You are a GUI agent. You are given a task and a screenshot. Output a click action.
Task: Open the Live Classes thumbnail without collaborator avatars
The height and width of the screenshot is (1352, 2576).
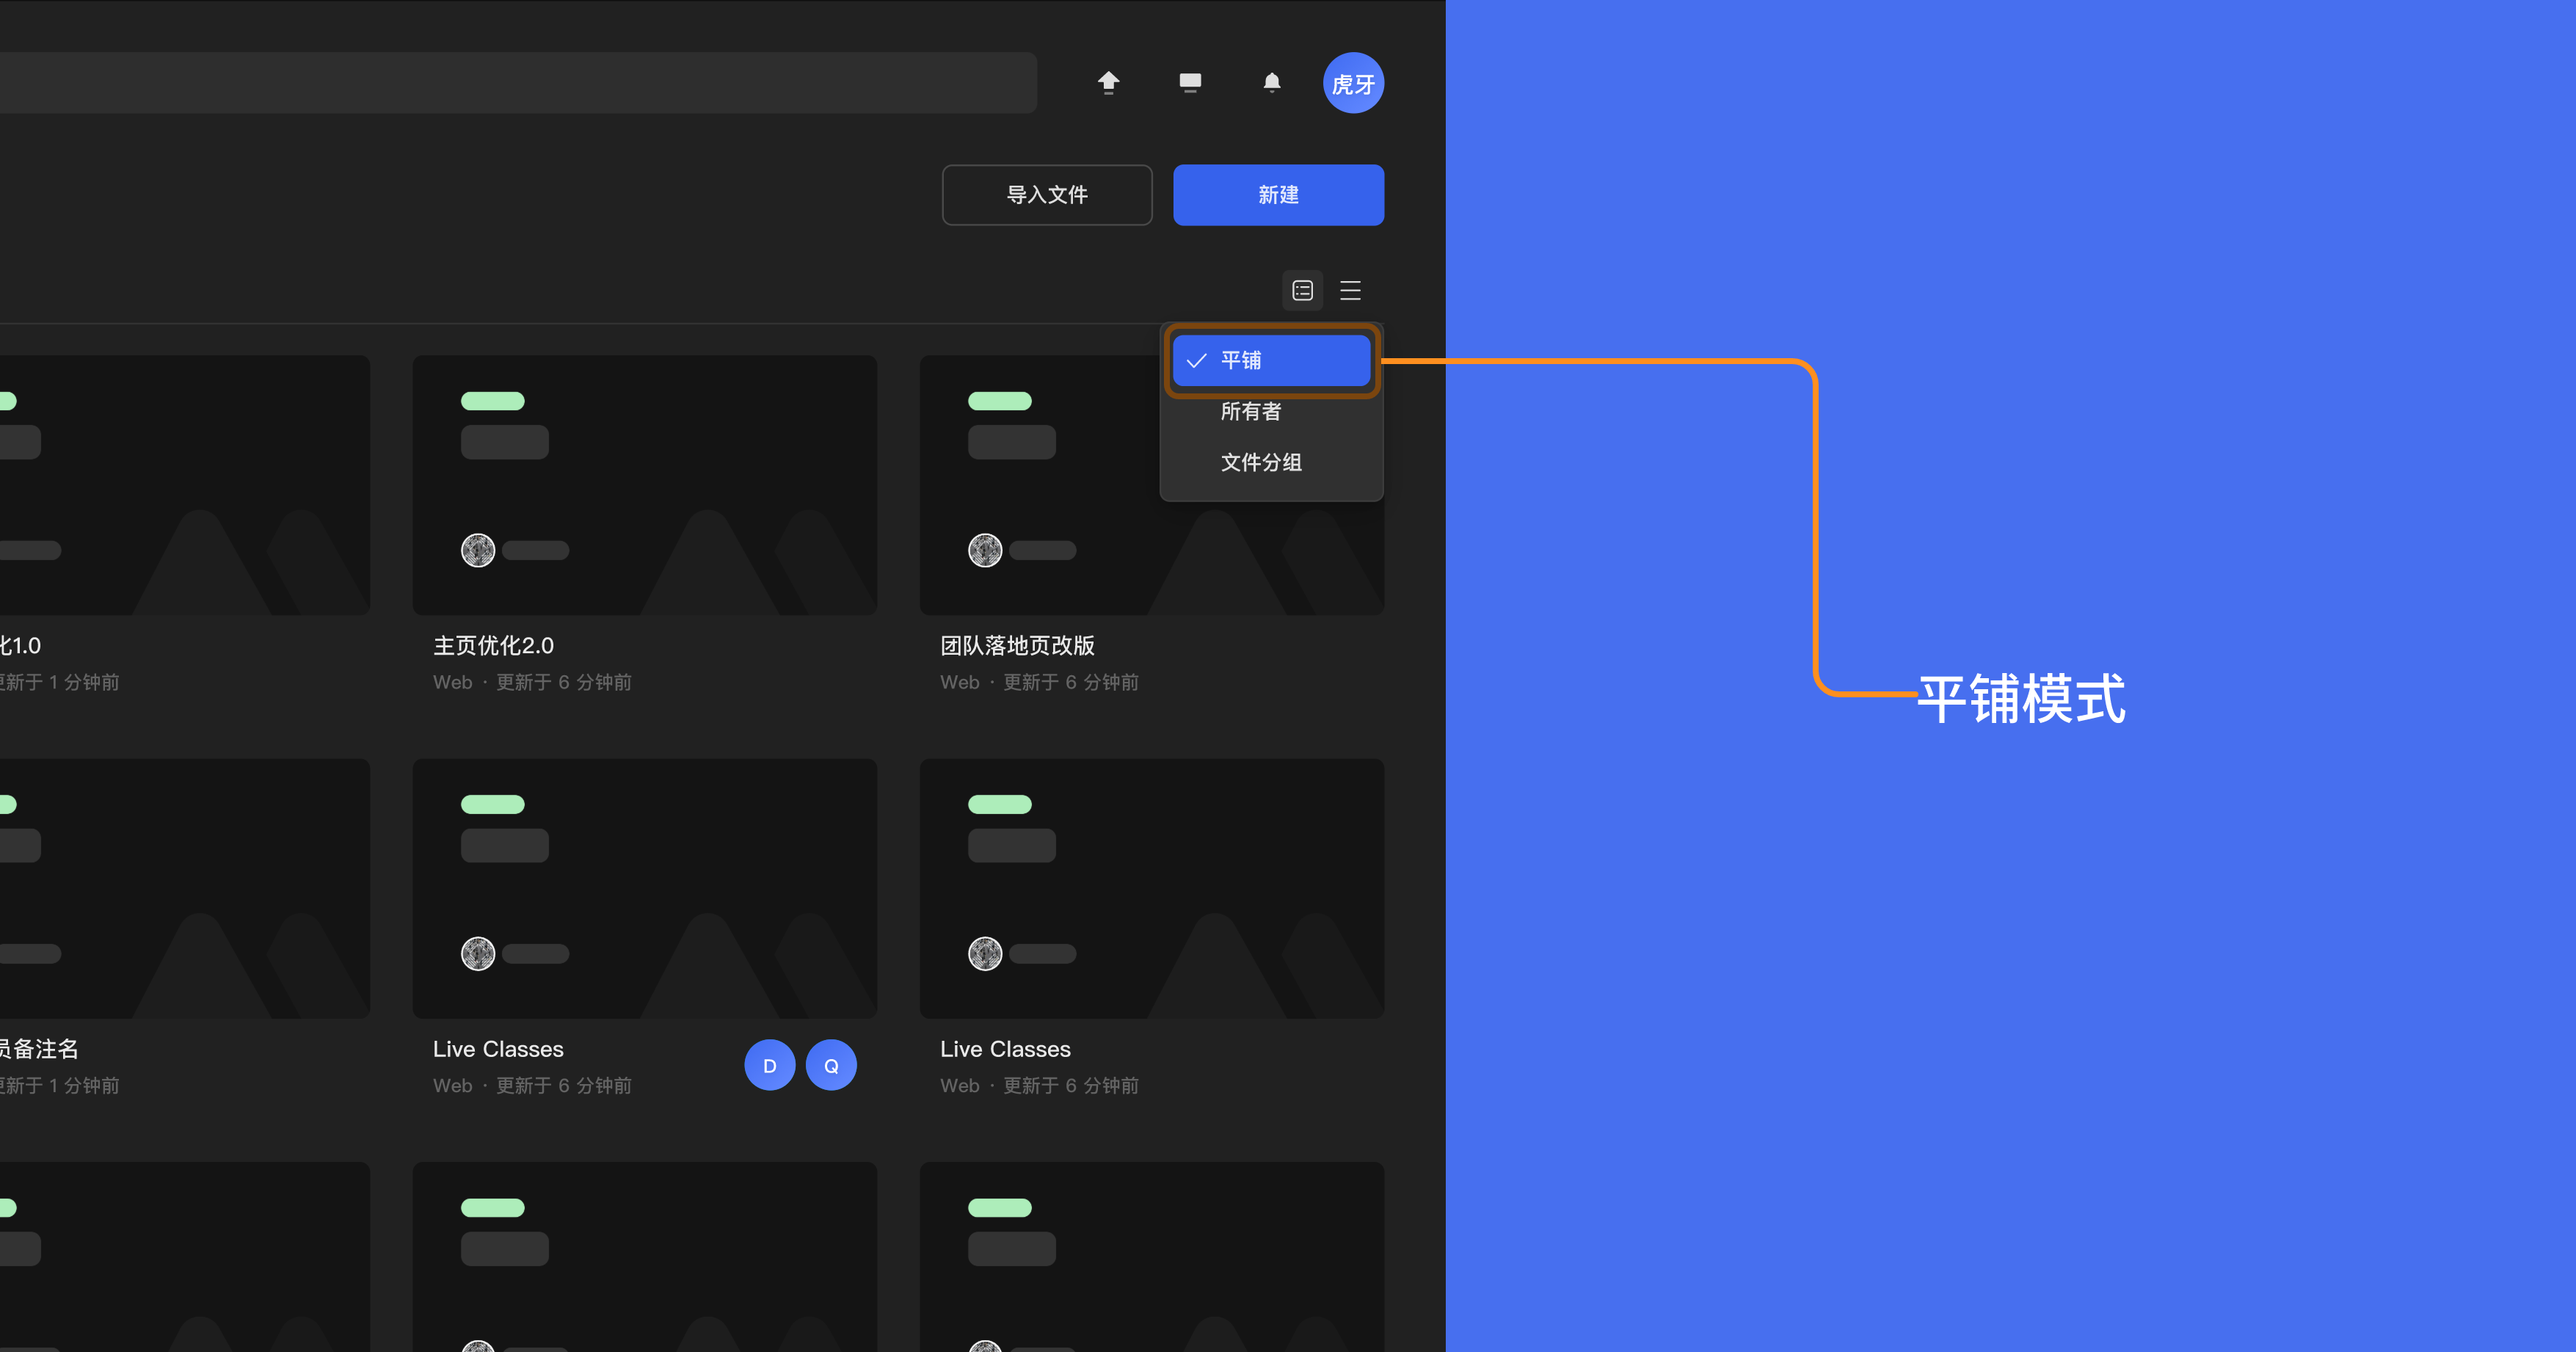(x=1152, y=889)
